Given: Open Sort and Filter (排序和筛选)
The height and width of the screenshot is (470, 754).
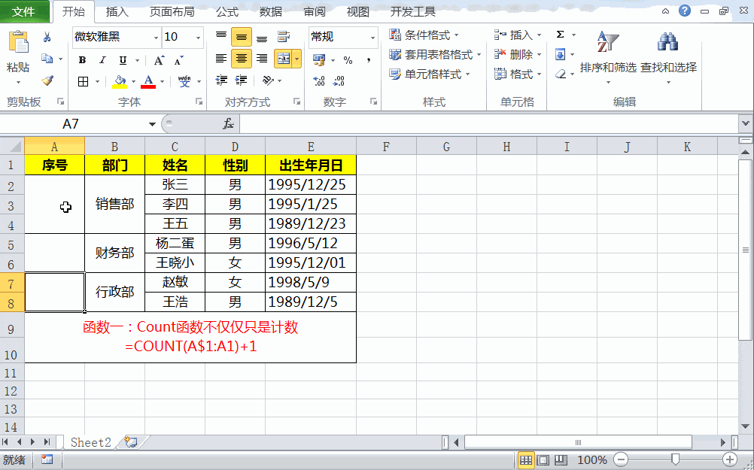Looking at the screenshot, I should point(608,58).
